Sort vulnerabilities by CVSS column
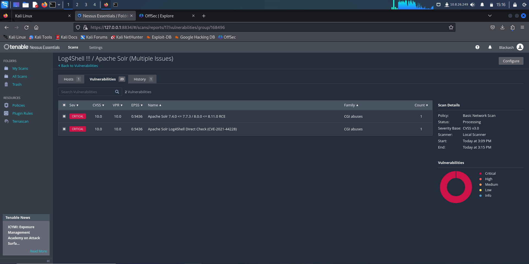529x264 pixels. 98,105
